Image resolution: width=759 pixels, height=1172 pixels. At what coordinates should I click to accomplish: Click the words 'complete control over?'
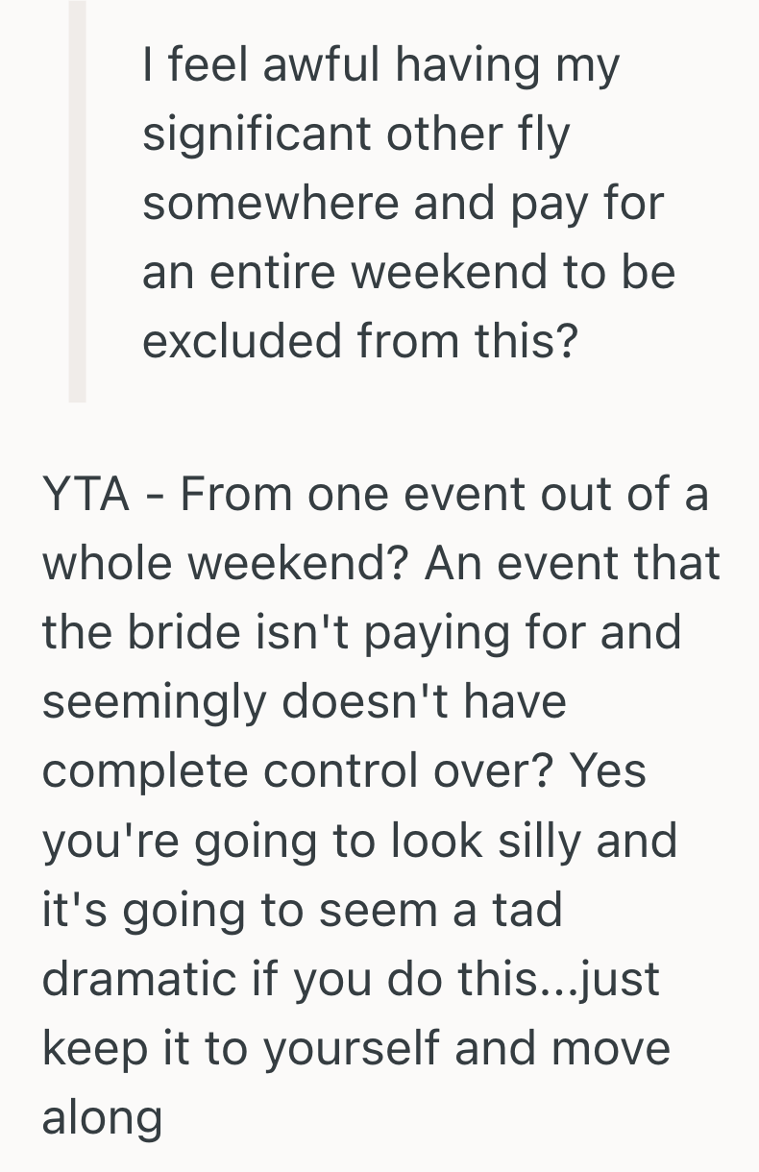tap(296, 771)
